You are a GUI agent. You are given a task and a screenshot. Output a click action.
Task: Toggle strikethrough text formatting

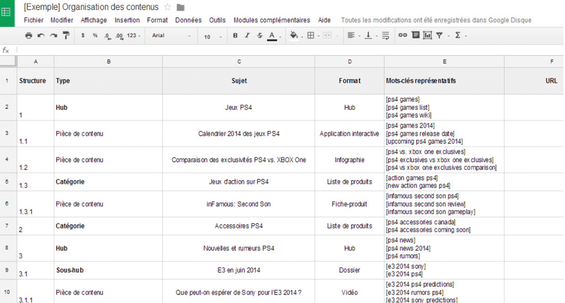tap(259, 35)
